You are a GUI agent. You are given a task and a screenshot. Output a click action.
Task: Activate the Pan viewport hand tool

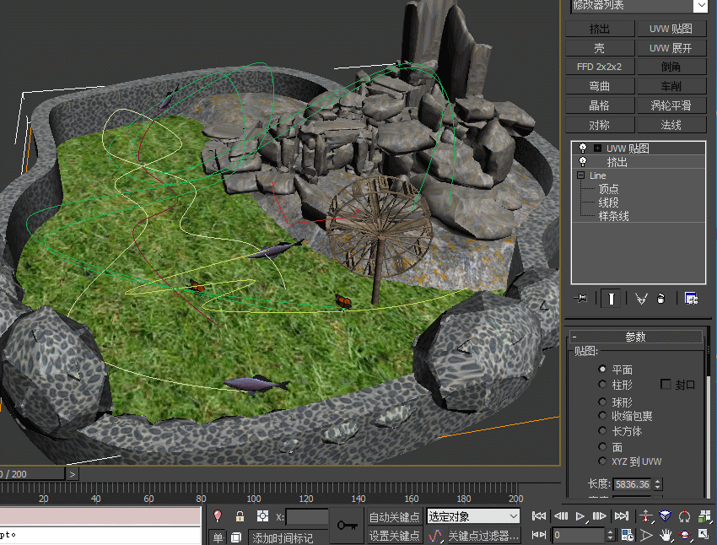click(x=666, y=535)
